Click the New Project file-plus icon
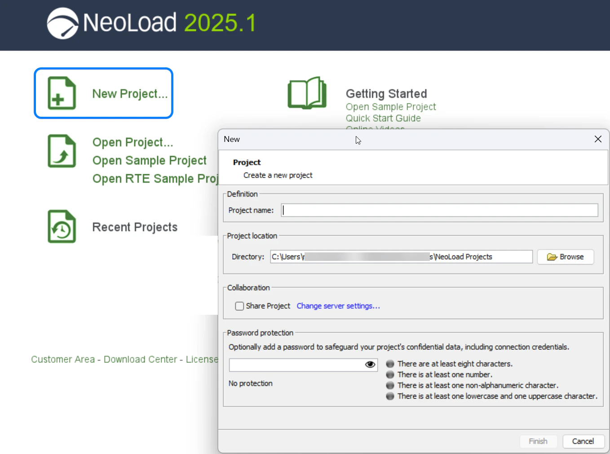This screenshot has height=454, width=610. 62,93
